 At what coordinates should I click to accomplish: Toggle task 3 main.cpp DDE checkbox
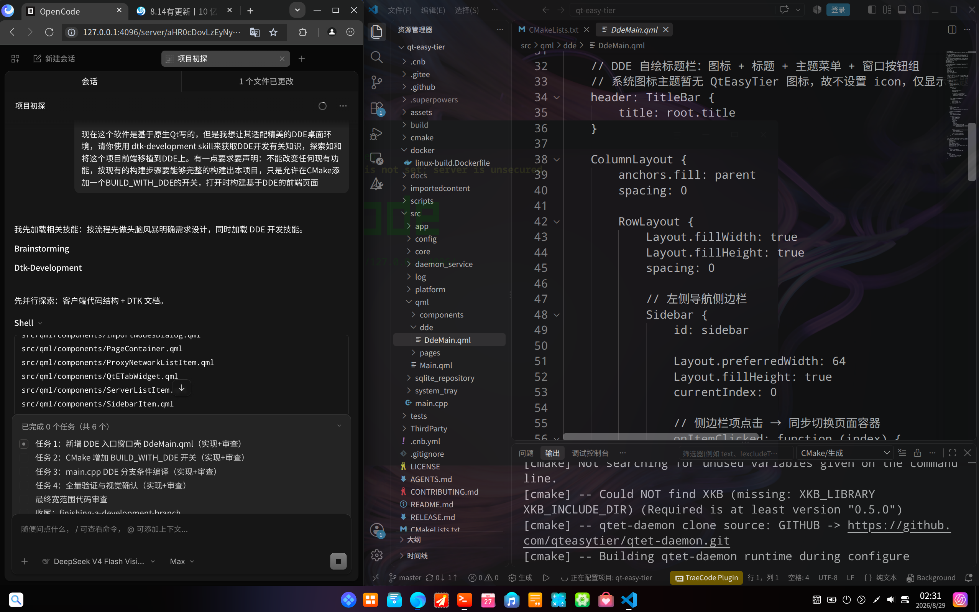(24, 472)
